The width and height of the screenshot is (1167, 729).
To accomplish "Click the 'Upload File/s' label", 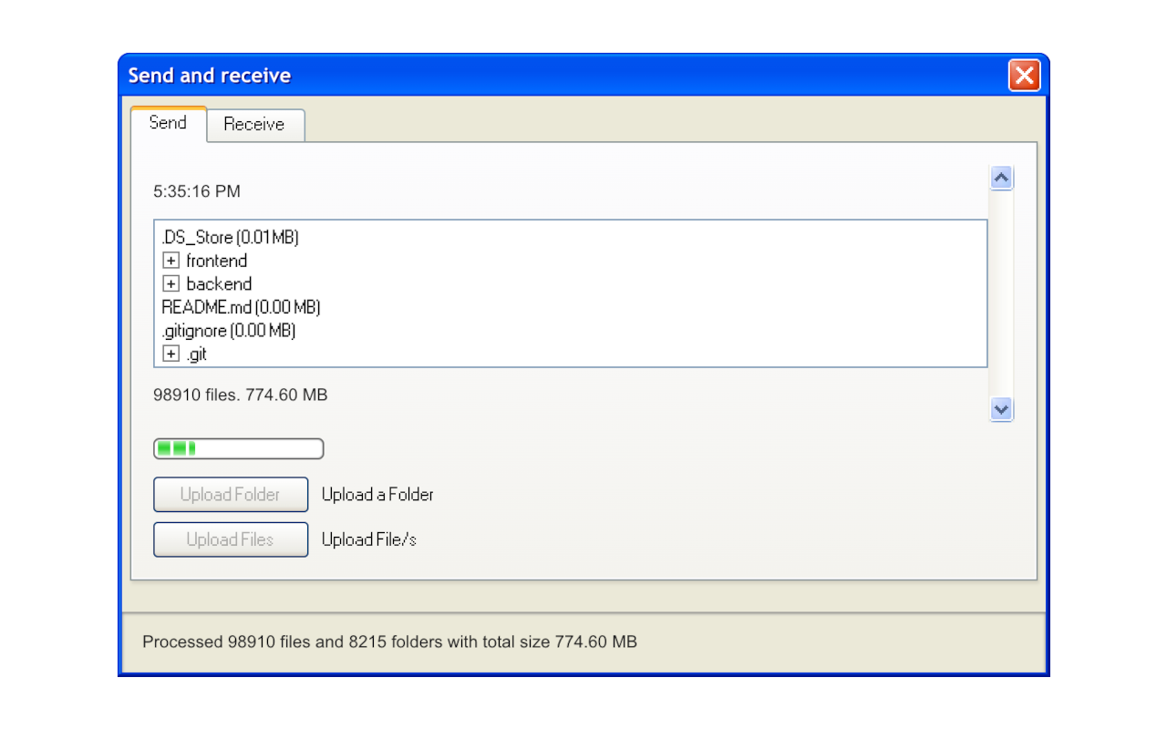I will tap(369, 539).
